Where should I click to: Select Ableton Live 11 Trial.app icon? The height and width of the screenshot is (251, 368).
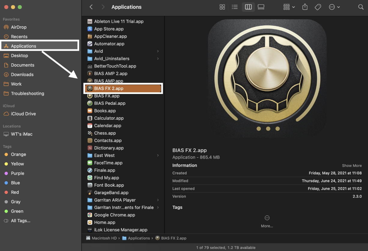coord(89,21)
